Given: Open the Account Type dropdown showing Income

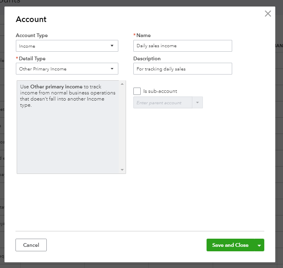Looking at the screenshot, I should coord(67,46).
